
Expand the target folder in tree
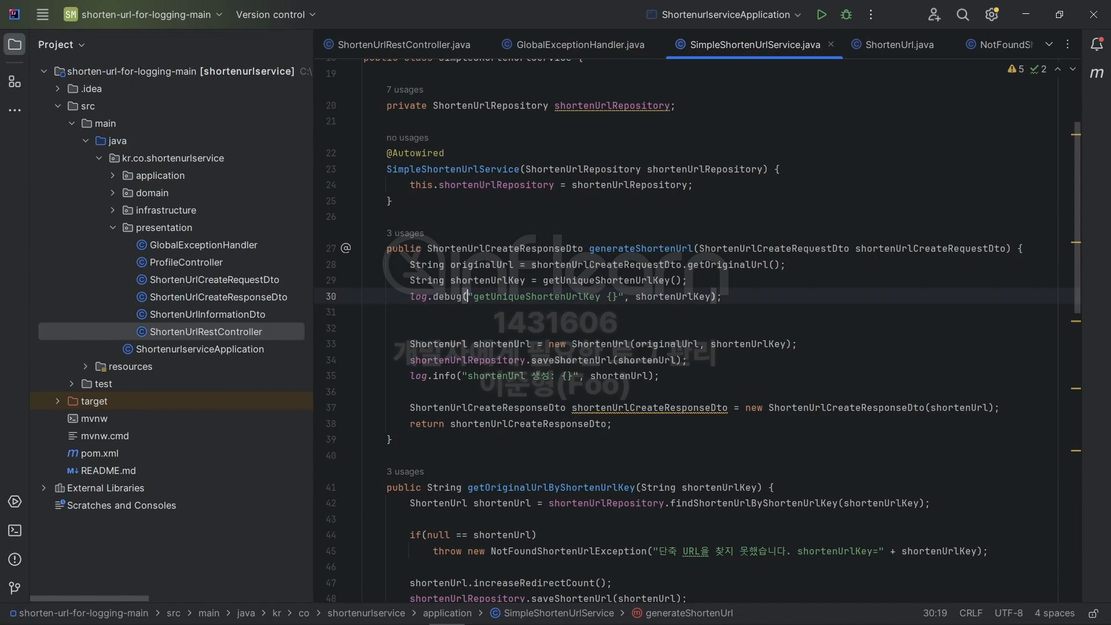[57, 401]
